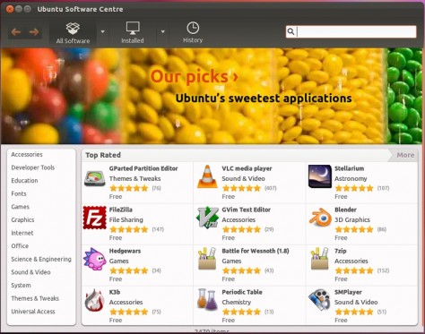Click the star rating for VLC media player
Screen dimensions: 425x334
pos(241,188)
